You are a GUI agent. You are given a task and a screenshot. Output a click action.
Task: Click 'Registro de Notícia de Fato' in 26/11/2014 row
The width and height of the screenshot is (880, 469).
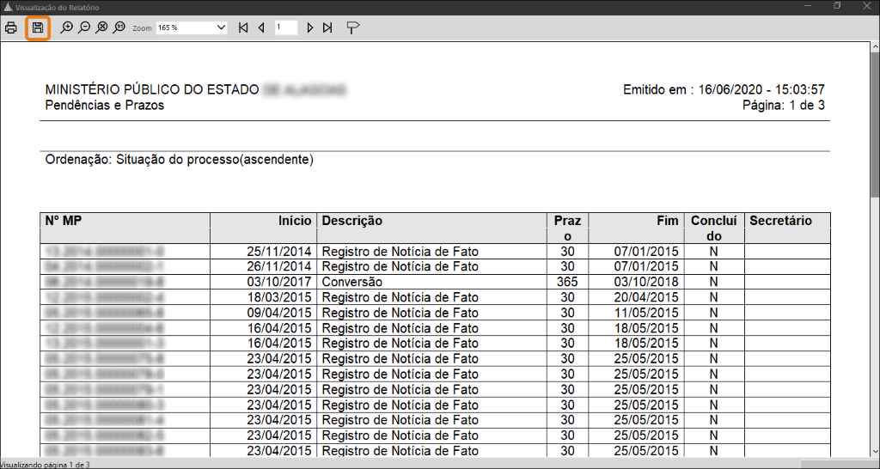point(400,266)
